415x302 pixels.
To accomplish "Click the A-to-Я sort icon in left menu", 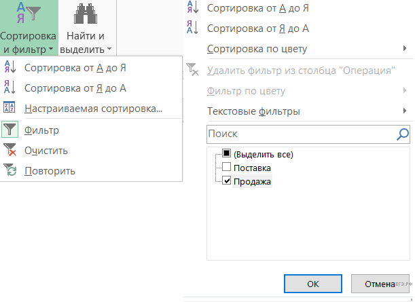I will click(x=10, y=68).
